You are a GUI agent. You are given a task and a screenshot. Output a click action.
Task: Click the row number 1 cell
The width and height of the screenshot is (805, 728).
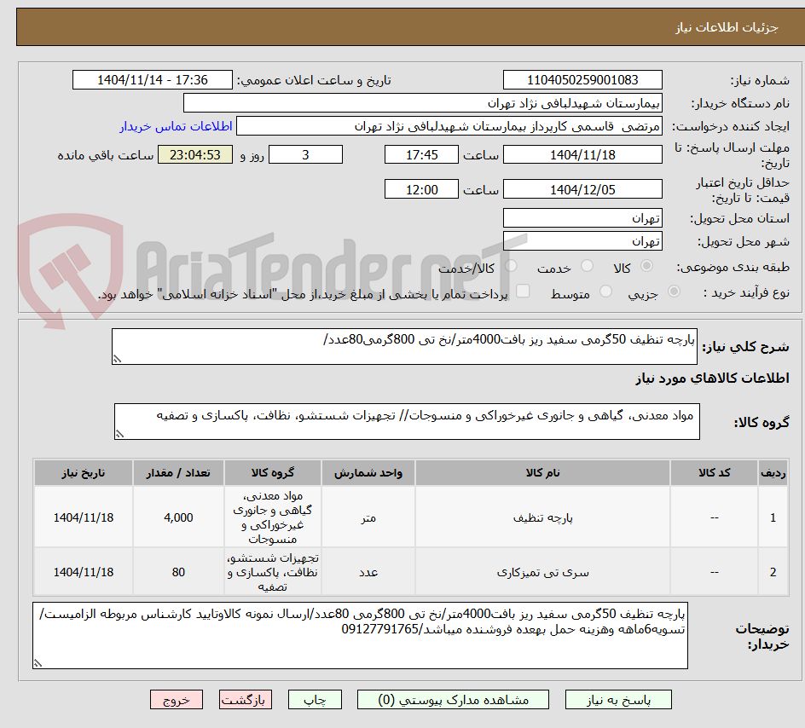pos(773,517)
